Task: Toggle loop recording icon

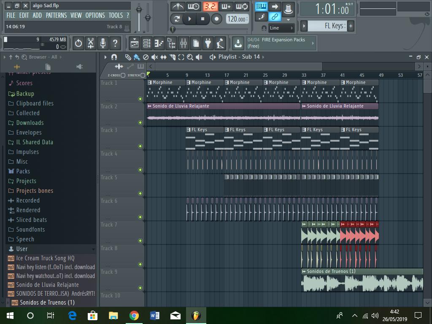Action: (x=242, y=6)
